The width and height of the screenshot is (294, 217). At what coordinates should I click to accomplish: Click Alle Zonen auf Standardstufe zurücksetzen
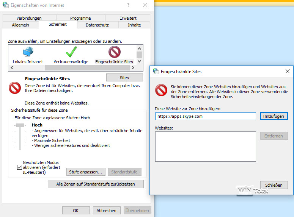click(96, 184)
